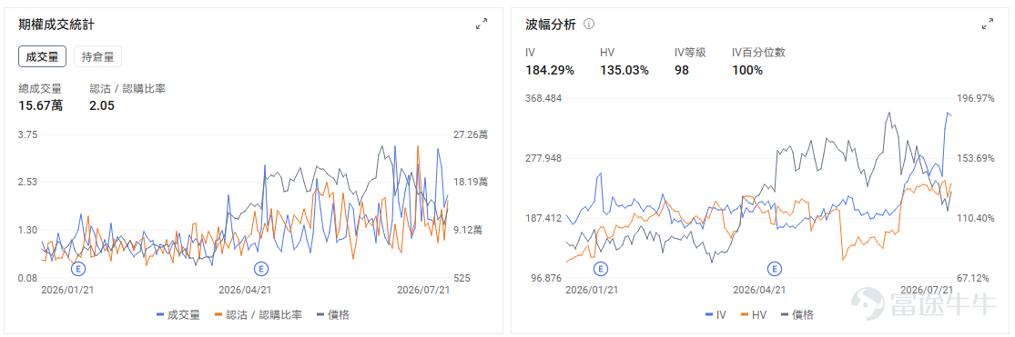Click the 2026/07/21 date label in 波幅分析

tap(928, 291)
